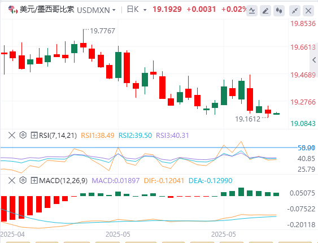Image resolution: width=318 pixels, height=243 pixels.
Task: Remove the MACD indicator panel
Action: (x=12, y=180)
